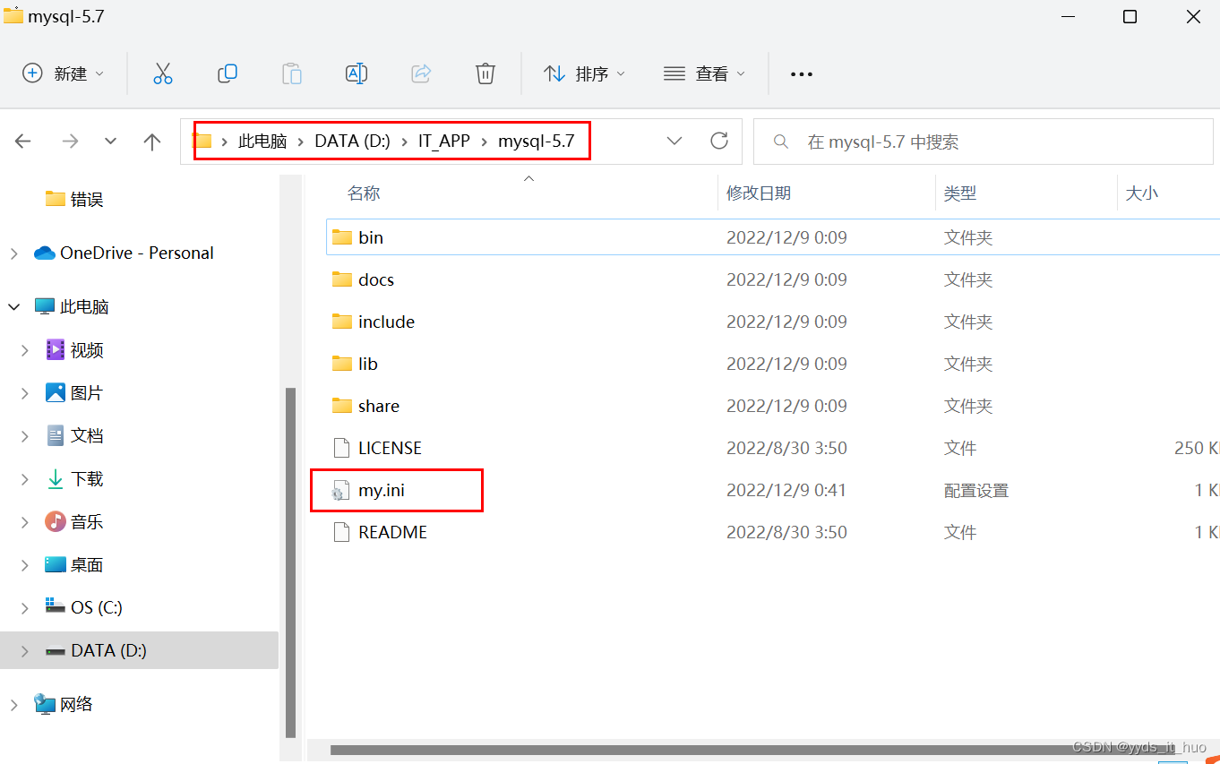This screenshot has height=764, width=1220.
Task: Select the bin folder icon
Action: click(341, 237)
